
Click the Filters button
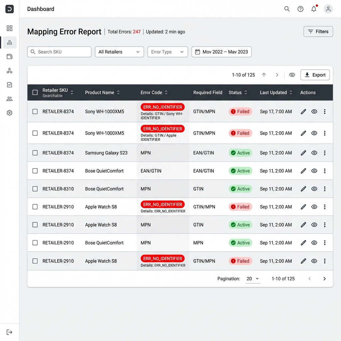pos(318,32)
